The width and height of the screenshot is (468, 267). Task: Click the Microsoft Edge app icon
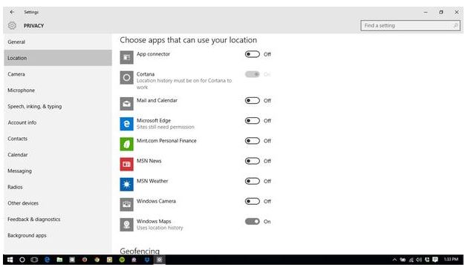126,124
